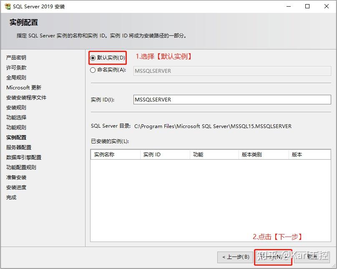The height and width of the screenshot is (269, 337).
Task: Close the SQL Server 2019 setup window
Action: 327,6
